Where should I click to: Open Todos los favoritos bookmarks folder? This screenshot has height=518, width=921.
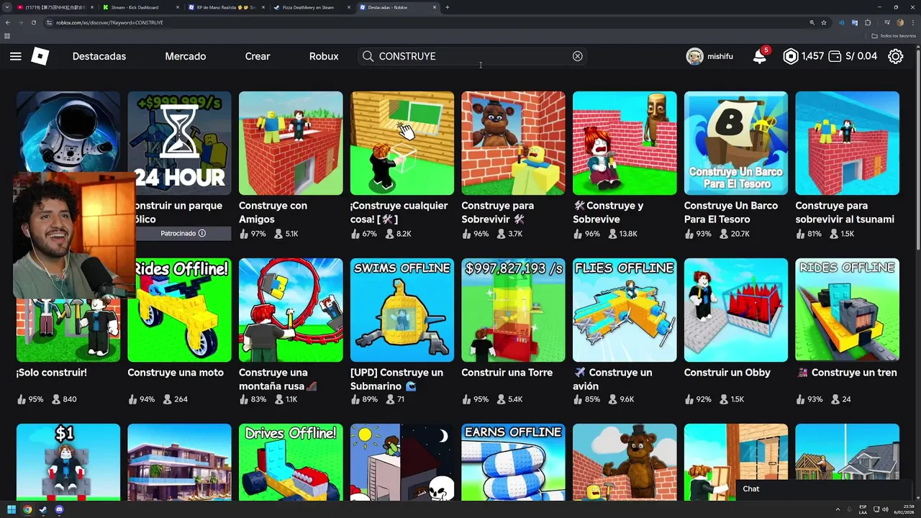tap(894, 36)
